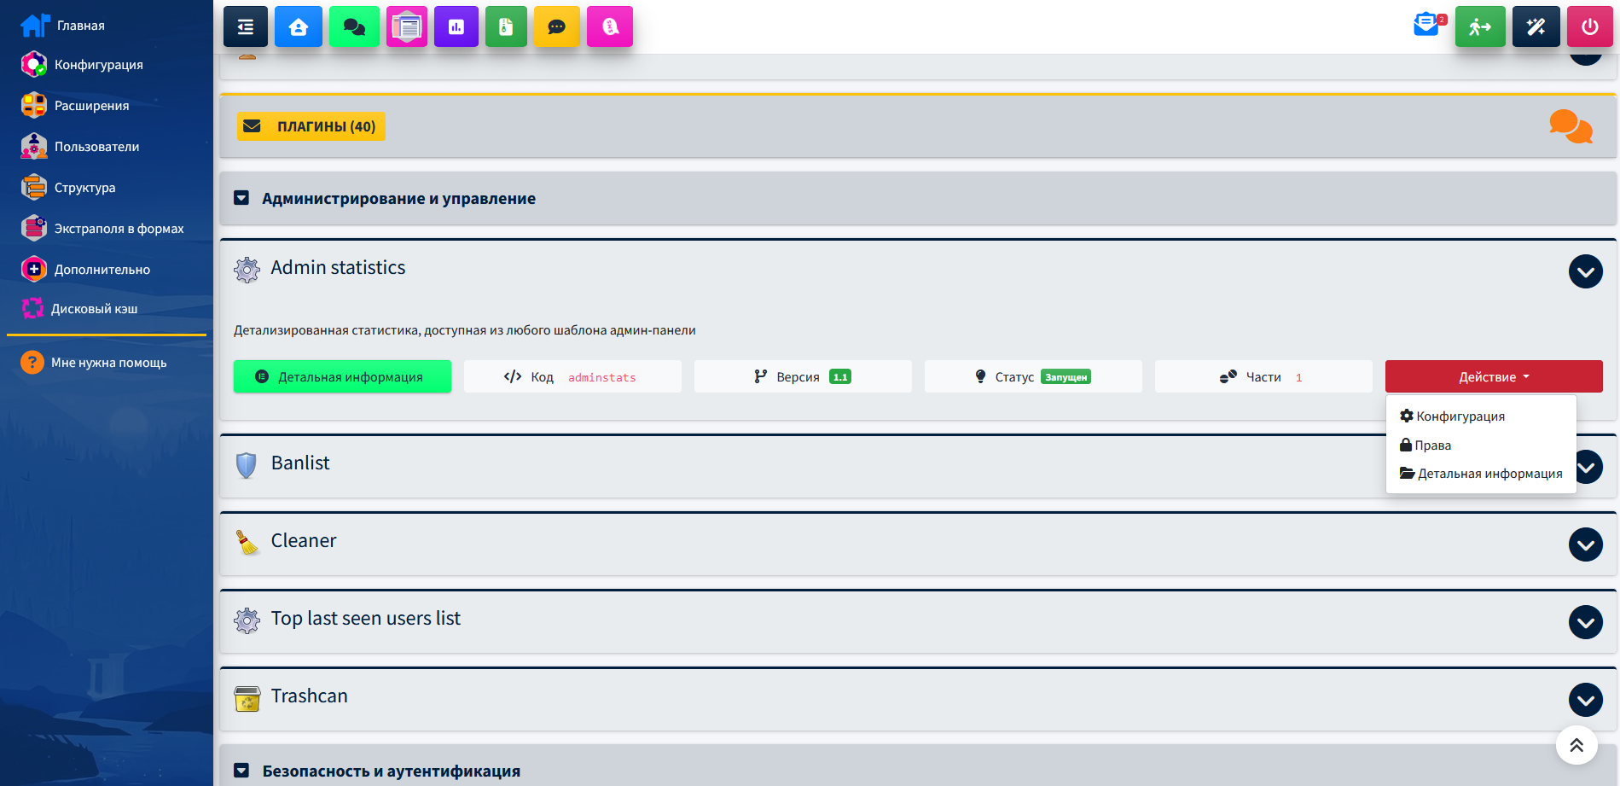Click the Cleaner plugin title
This screenshot has height=786, width=1620.
(304, 540)
